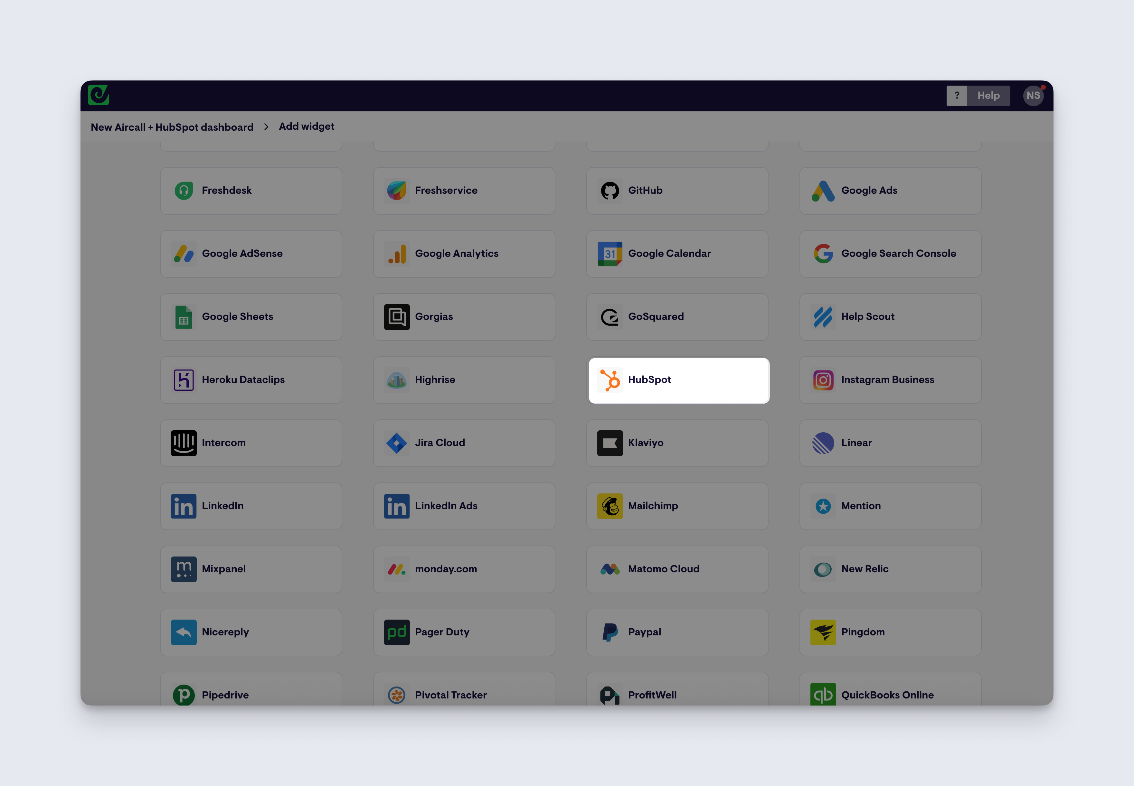
Task: Choose the Google Search Console label
Action: pyautogui.click(x=899, y=254)
